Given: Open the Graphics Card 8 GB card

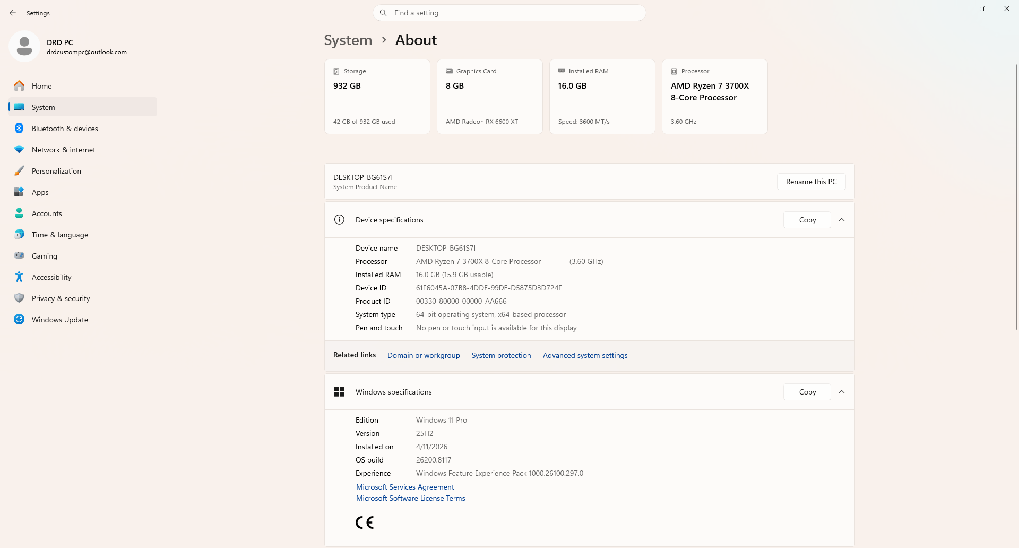Looking at the screenshot, I should click(490, 97).
